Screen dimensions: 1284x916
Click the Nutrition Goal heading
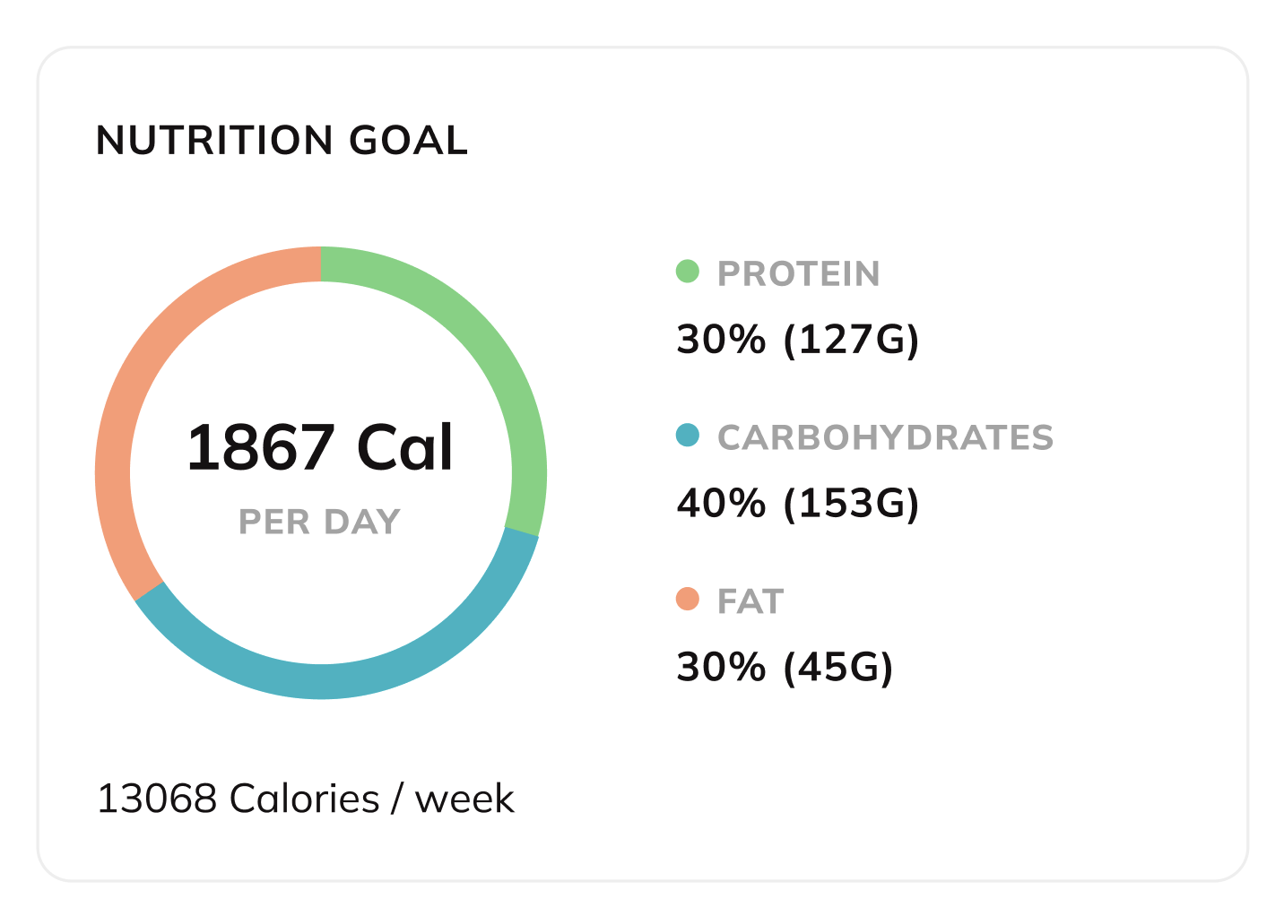[x=282, y=141]
